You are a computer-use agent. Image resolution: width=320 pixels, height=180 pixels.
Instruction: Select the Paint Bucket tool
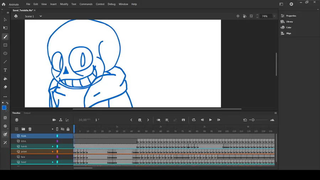(5, 79)
